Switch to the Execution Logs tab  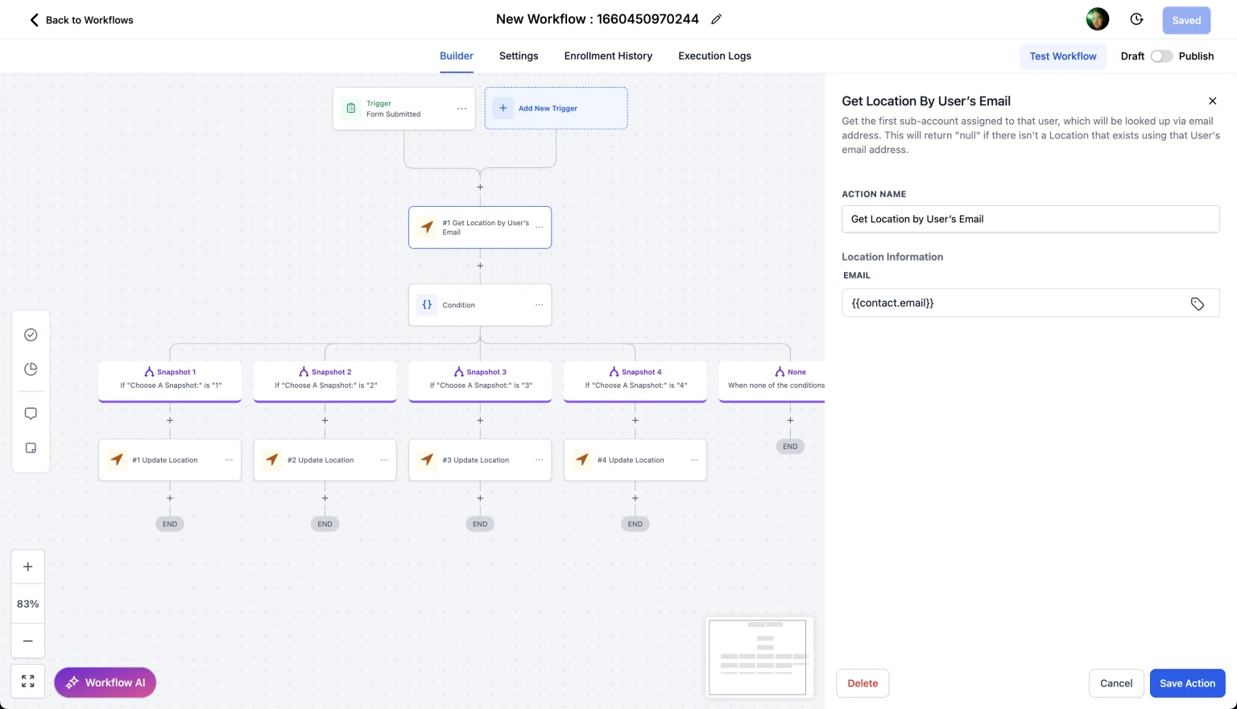[714, 56]
